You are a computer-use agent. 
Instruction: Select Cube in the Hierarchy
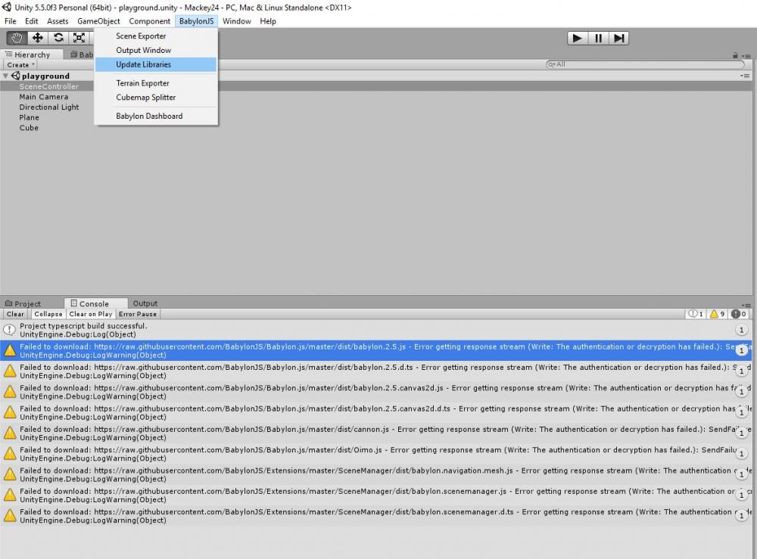coord(29,128)
